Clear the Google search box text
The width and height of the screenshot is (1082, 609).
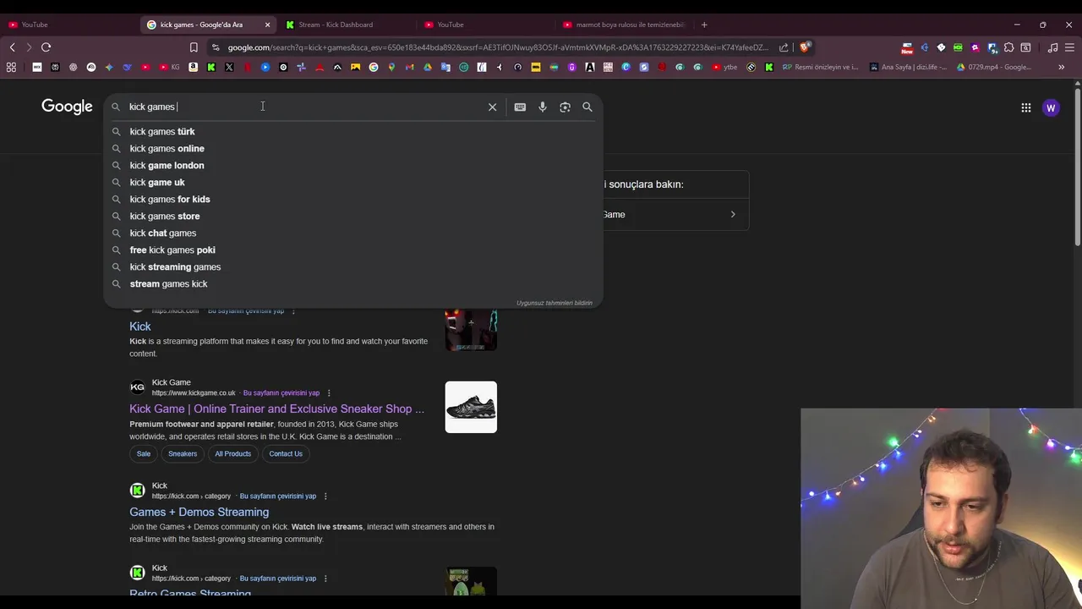tap(492, 107)
